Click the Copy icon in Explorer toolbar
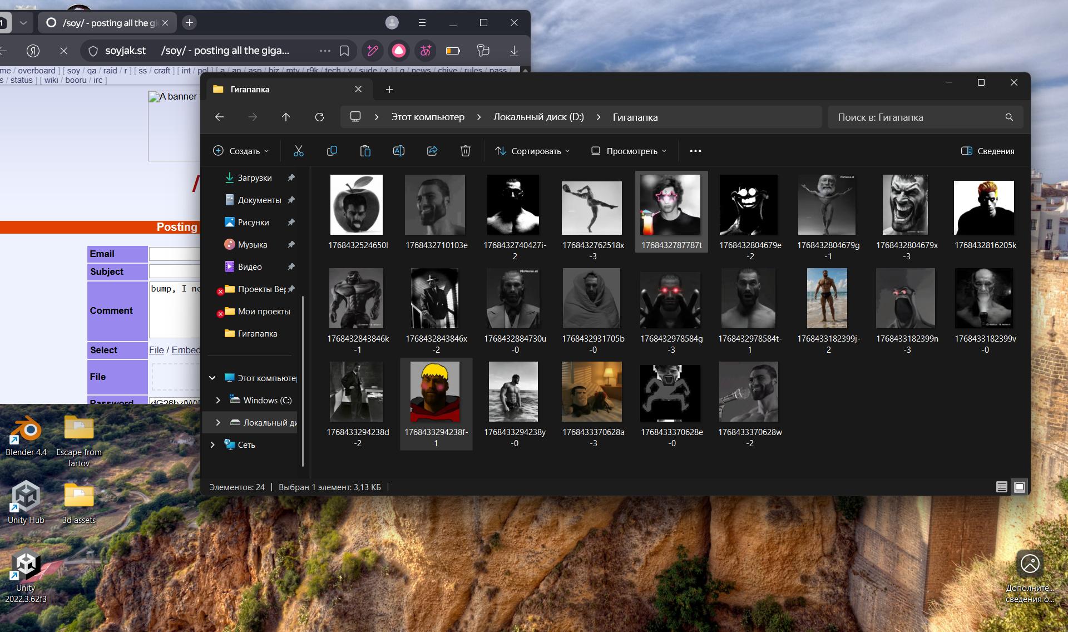The image size is (1068, 632). coord(332,151)
